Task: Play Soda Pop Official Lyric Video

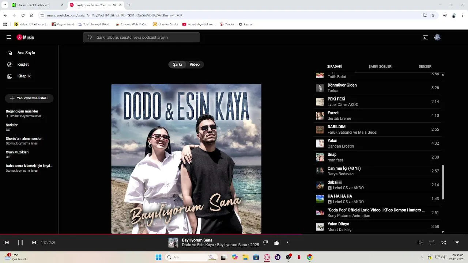Action: pyautogui.click(x=377, y=213)
